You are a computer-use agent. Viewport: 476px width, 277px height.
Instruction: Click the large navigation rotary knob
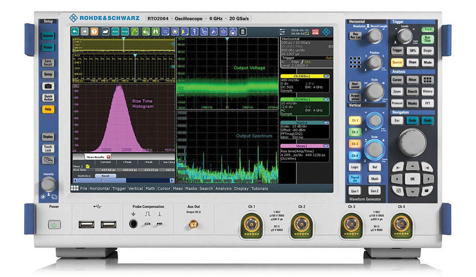click(x=412, y=142)
